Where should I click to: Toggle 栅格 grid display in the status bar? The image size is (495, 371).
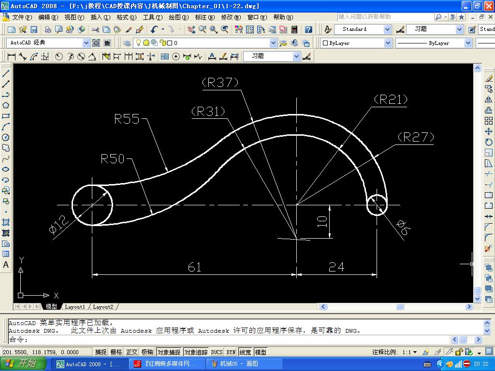click(116, 352)
